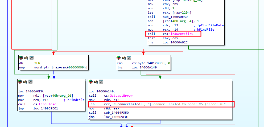Open color palette on loc_14006A0F0 block
Screen dimensions: 264x127
pyautogui.click(x=20, y=81)
